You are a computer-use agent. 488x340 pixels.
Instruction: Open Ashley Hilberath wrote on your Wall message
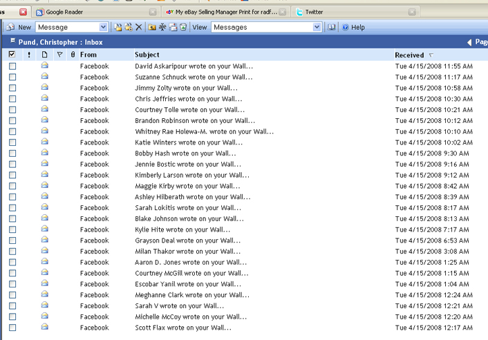point(192,197)
